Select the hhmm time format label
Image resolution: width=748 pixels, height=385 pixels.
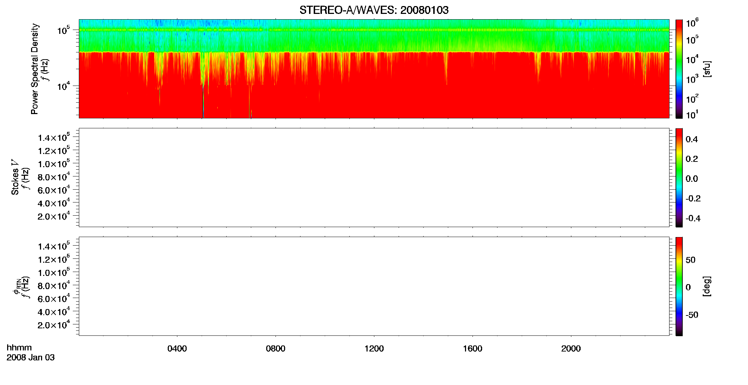19,348
